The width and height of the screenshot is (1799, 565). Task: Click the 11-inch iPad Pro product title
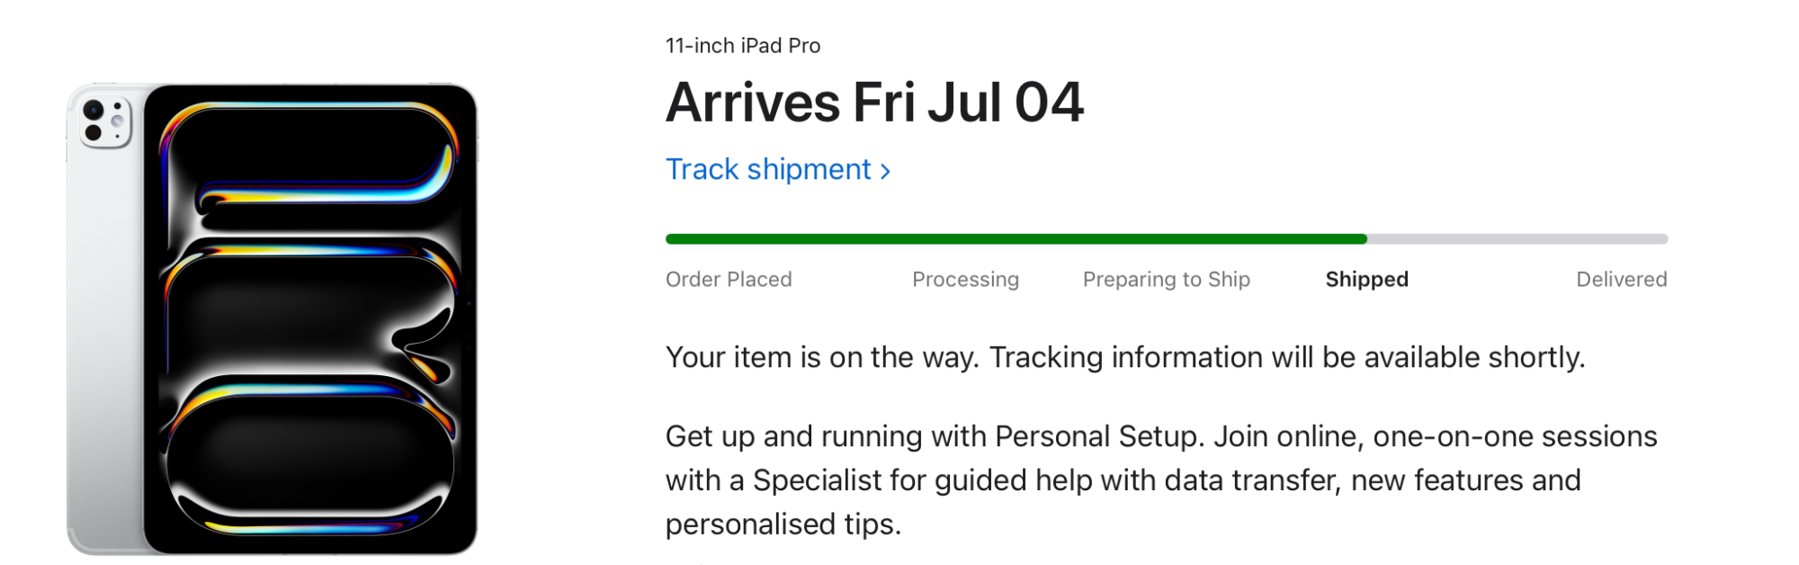tap(742, 45)
